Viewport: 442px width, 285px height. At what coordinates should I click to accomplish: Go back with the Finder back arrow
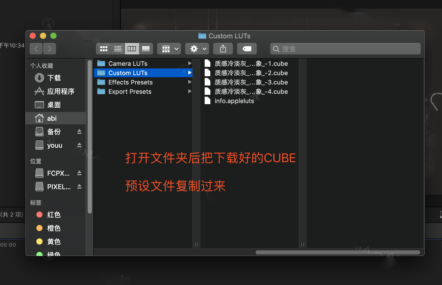coord(36,49)
